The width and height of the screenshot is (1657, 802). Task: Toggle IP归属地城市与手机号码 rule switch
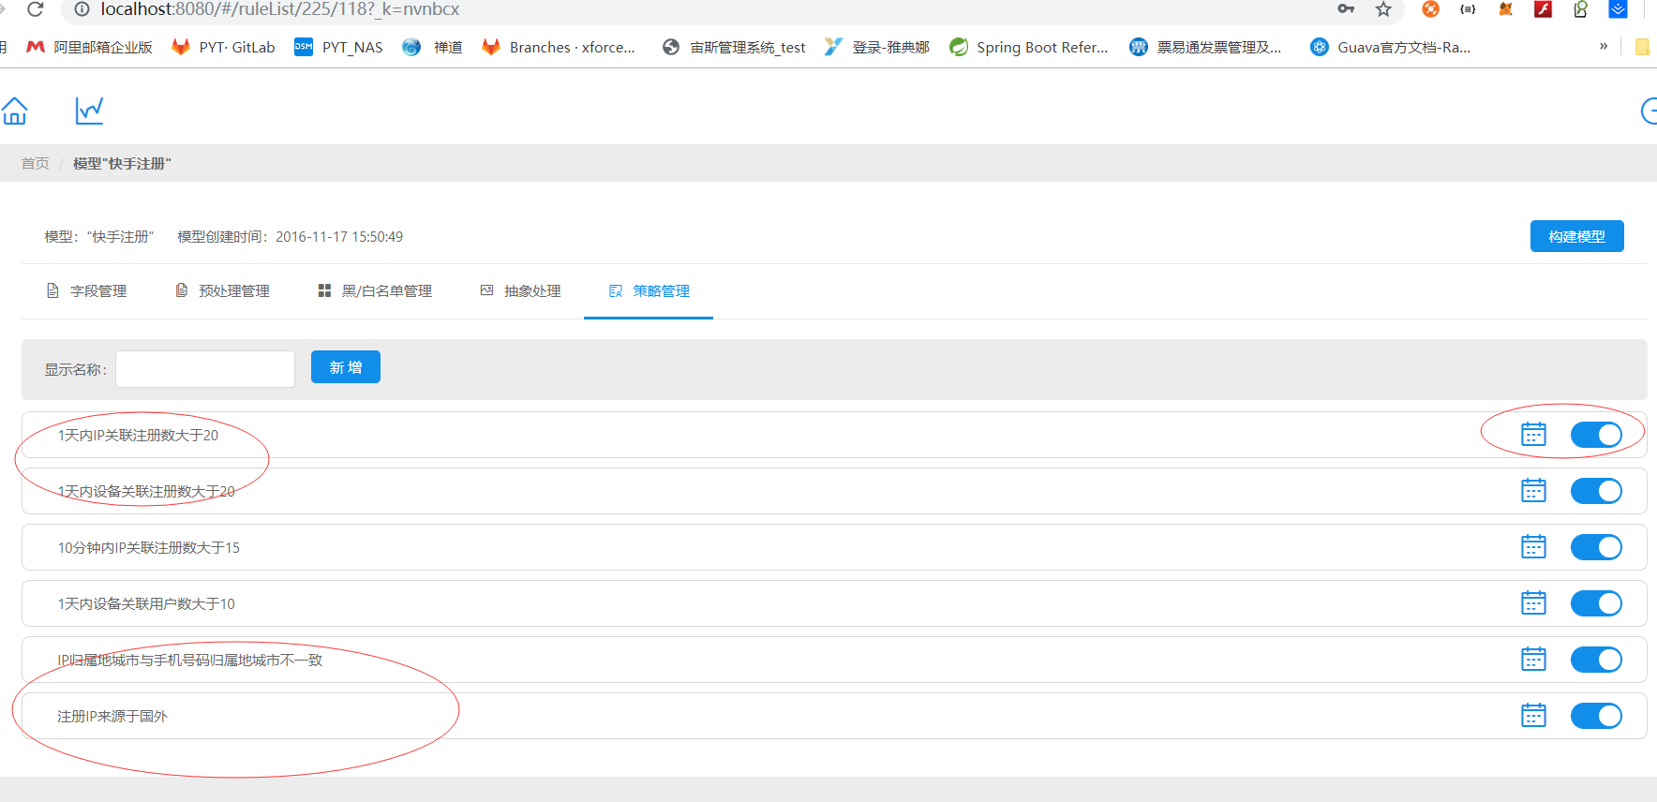coord(1596,660)
